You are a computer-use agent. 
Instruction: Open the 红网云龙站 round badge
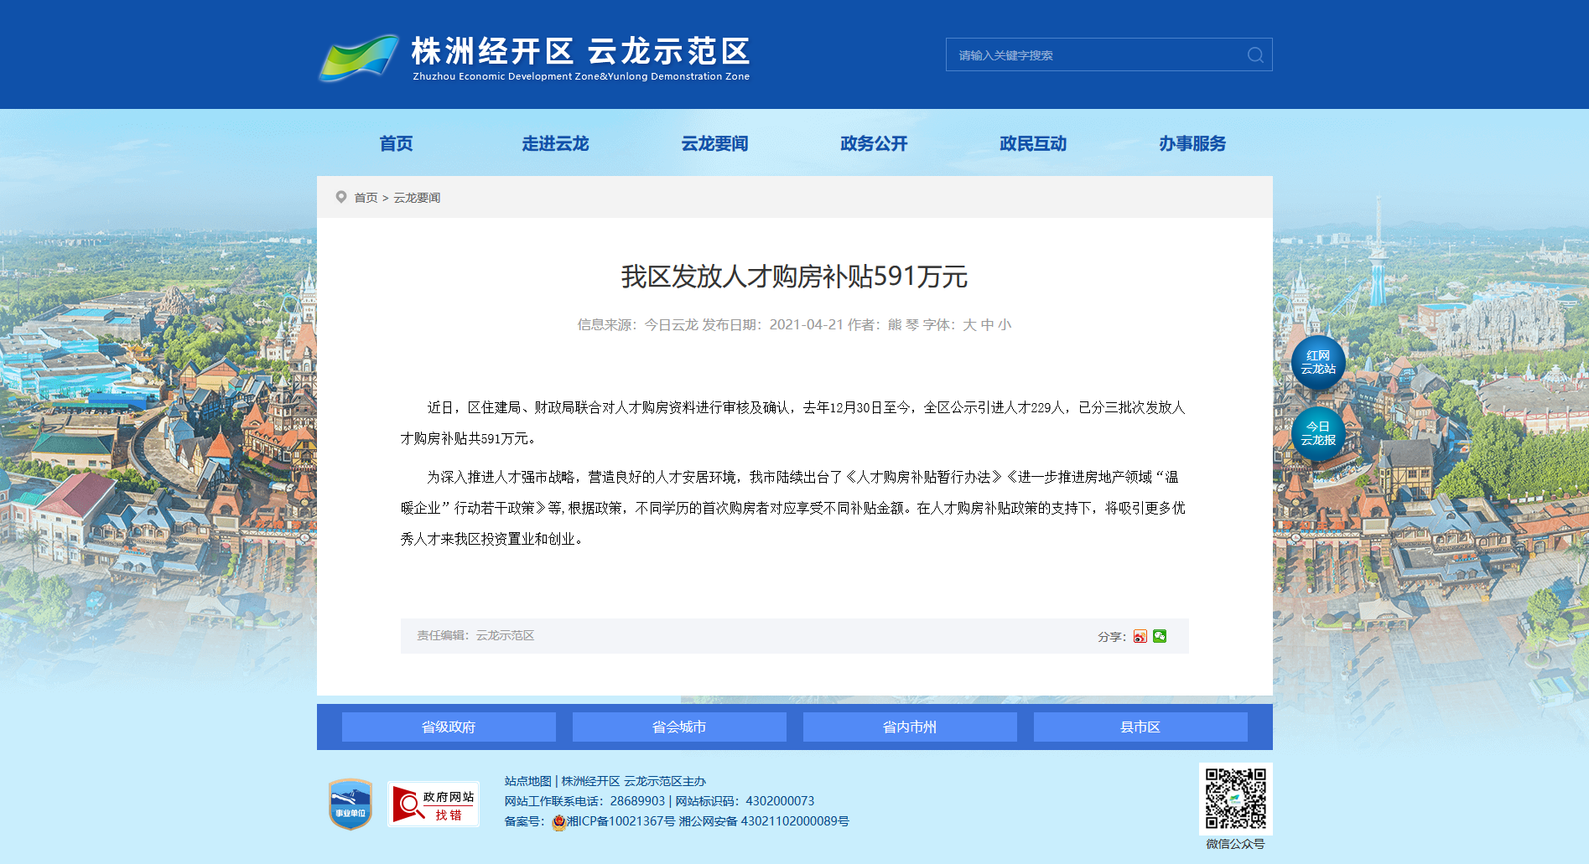[x=1317, y=363]
